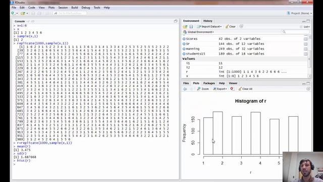323x182 pixels.
Task: Click Zoom to enlarge the plot
Action: click(203, 89)
